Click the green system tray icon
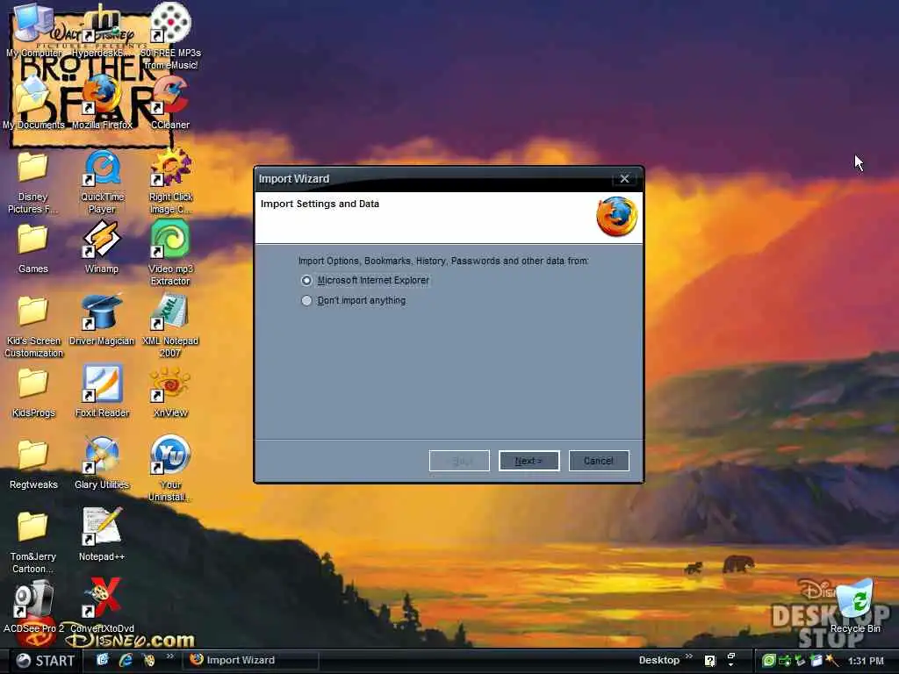Screen dimensions: 899x674 pyautogui.click(x=769, y=661)
